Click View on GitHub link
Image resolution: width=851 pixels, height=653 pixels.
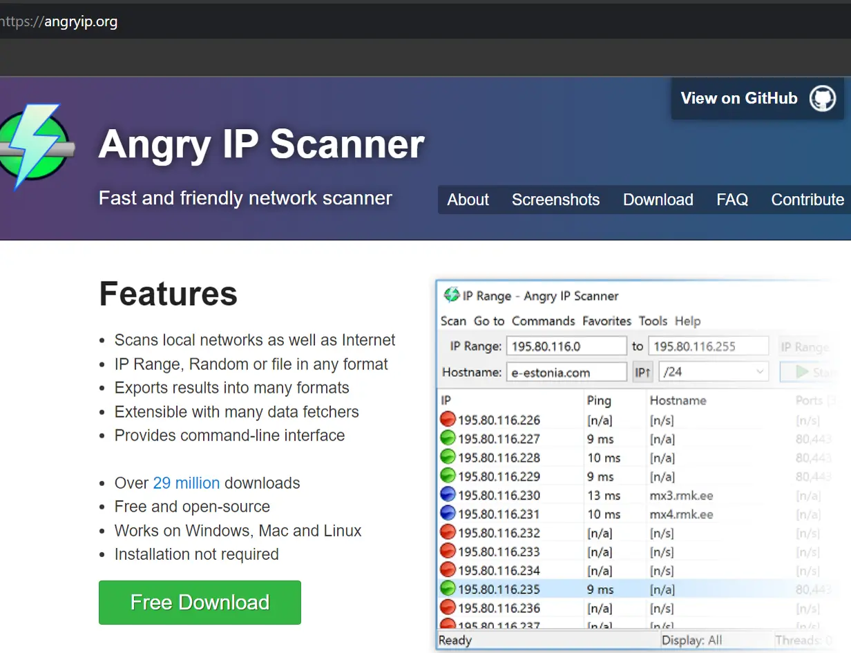click(x=739, y=99)
